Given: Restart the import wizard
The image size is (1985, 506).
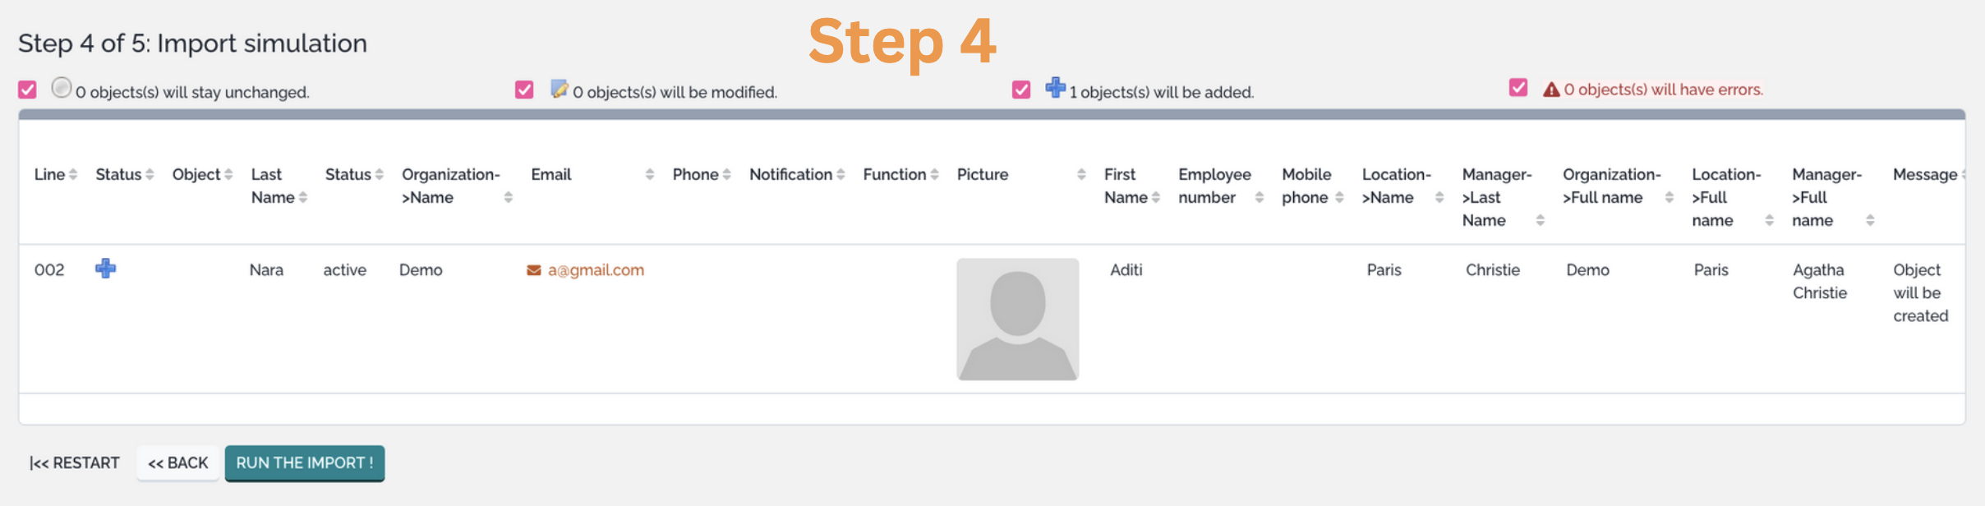Looking at the screenshot, I should point(75,463).
